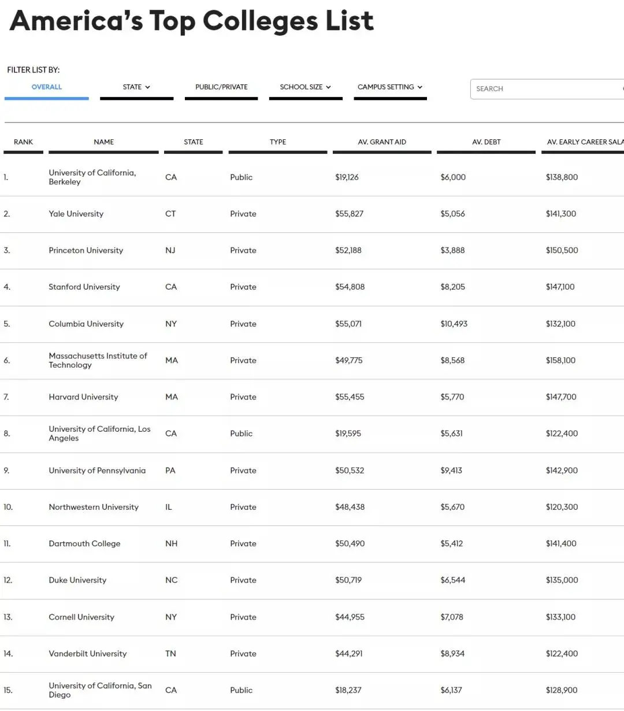Open Massachusetts Institute of Technology entry
Screen dimensions: 624x711
pyautogui.click(x=98, y=361)
